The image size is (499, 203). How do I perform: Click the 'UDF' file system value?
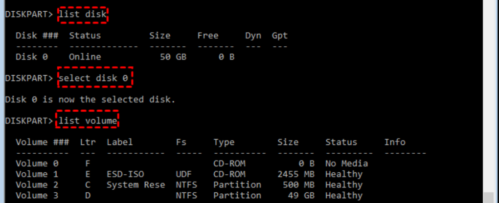[183, 174]
